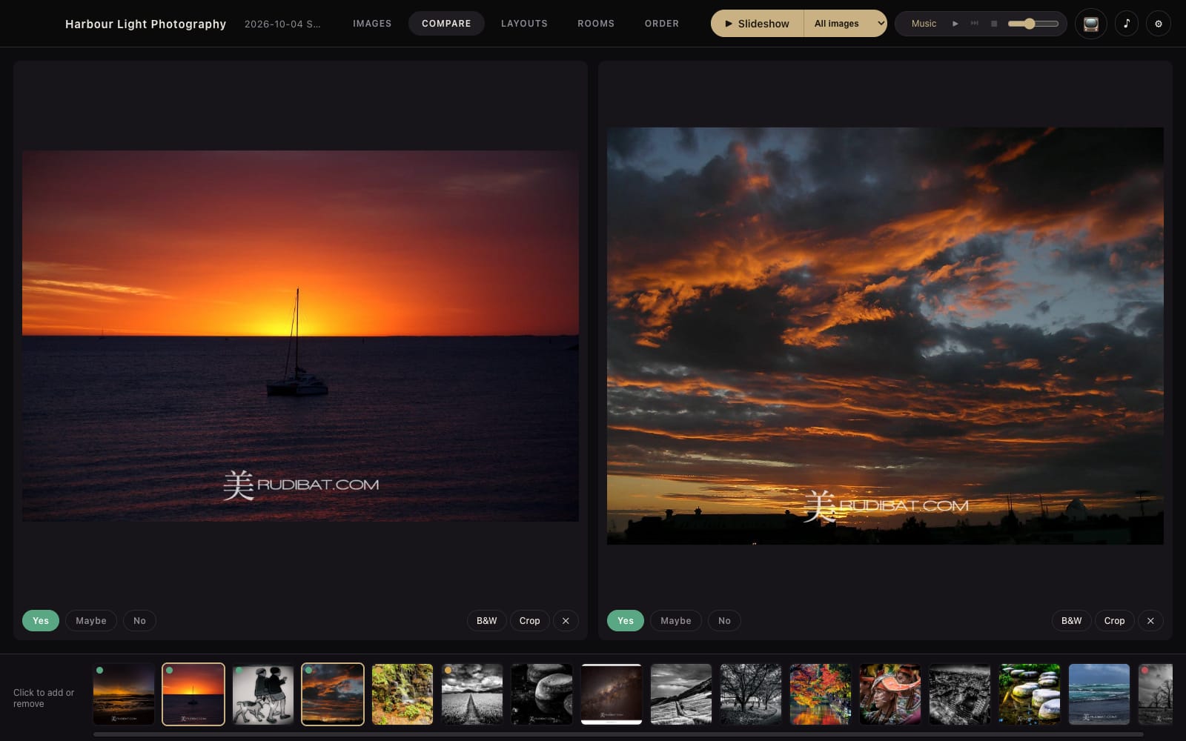
Task: Crop the cloudy sky image
Action: pos(1114,621)
